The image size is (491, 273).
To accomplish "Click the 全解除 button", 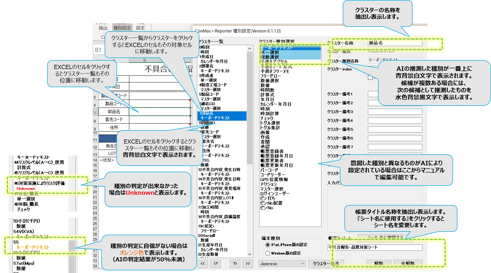I will (x=408, y=263).
